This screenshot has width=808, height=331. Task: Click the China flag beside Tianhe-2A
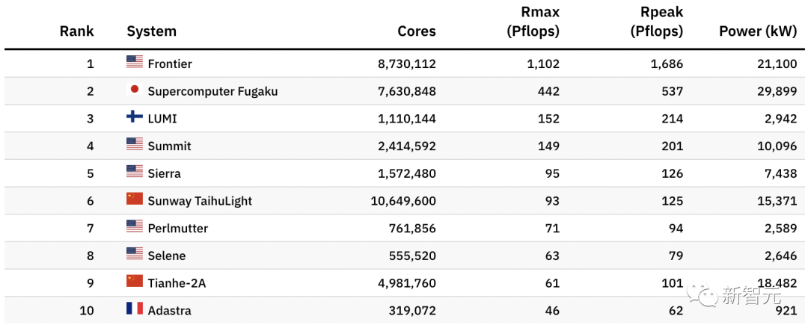[x=135, y=281]
